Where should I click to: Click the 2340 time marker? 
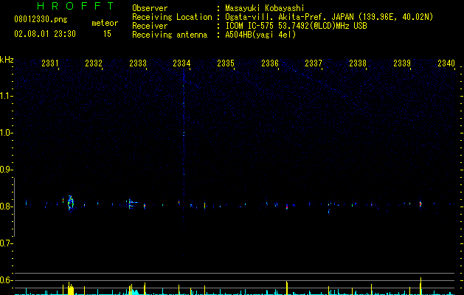coord(446,63)
